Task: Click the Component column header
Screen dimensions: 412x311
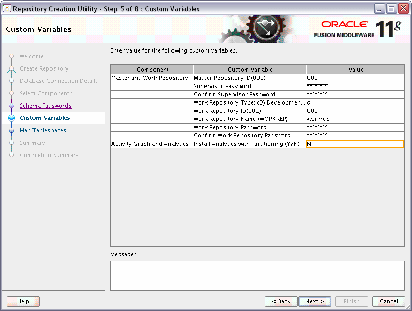Action: (152, 70)
